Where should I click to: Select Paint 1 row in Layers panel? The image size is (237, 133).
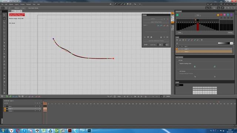pyautogui.click(x=204, y=52)
